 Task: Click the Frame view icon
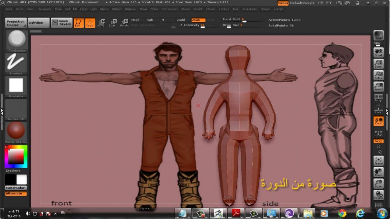[378, 161]
